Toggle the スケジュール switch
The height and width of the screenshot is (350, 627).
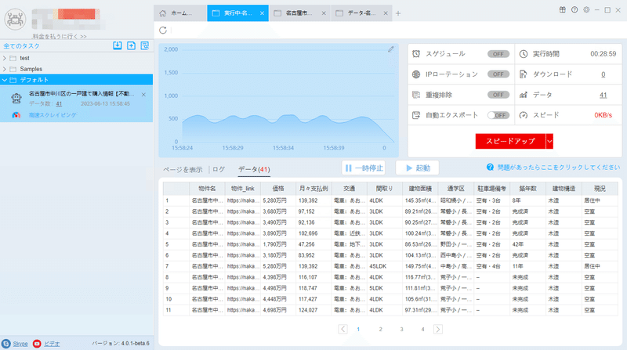498,54
